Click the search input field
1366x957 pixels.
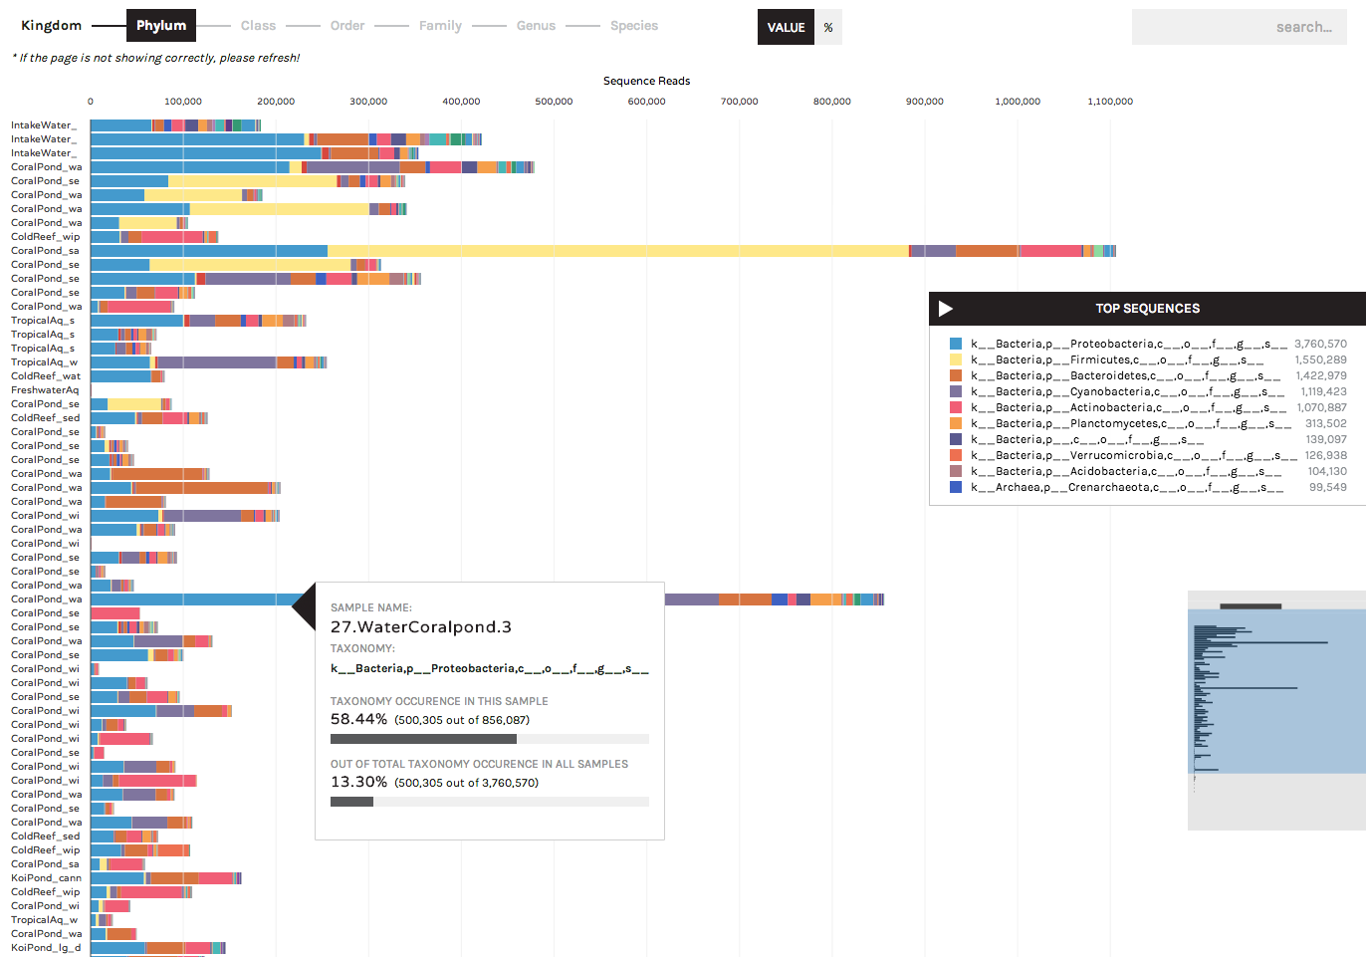pyautogui.click(x=1239, y=27)
